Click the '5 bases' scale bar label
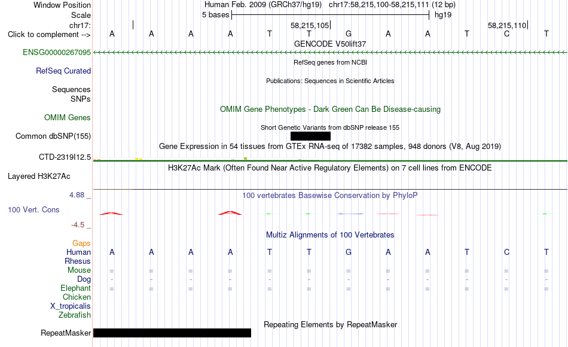 tap(215, 15)
